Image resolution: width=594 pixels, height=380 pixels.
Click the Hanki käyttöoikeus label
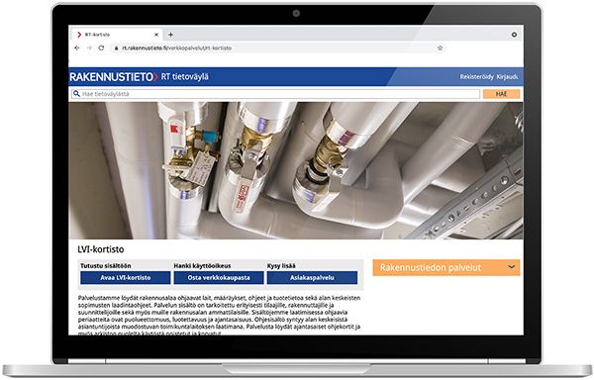202,265
